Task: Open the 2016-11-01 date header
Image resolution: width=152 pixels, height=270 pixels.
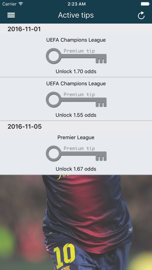Action: click(24, 29)
